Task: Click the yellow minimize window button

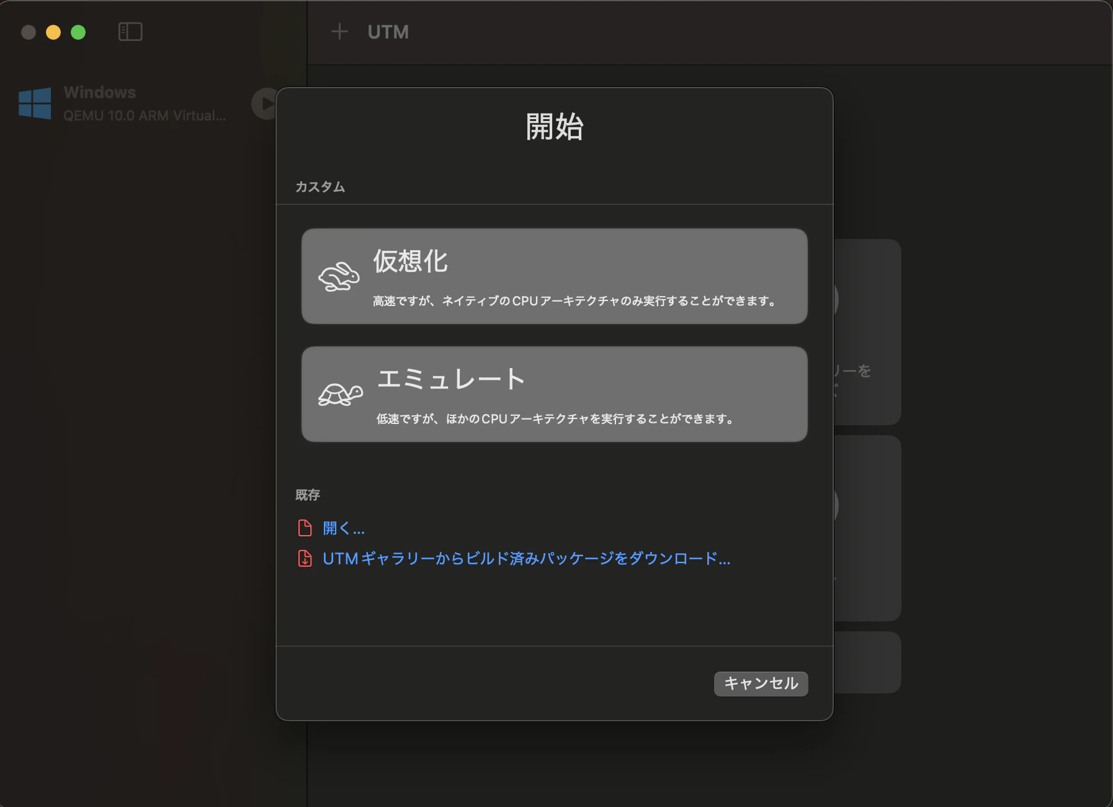Action: click(x=53, y=32)
